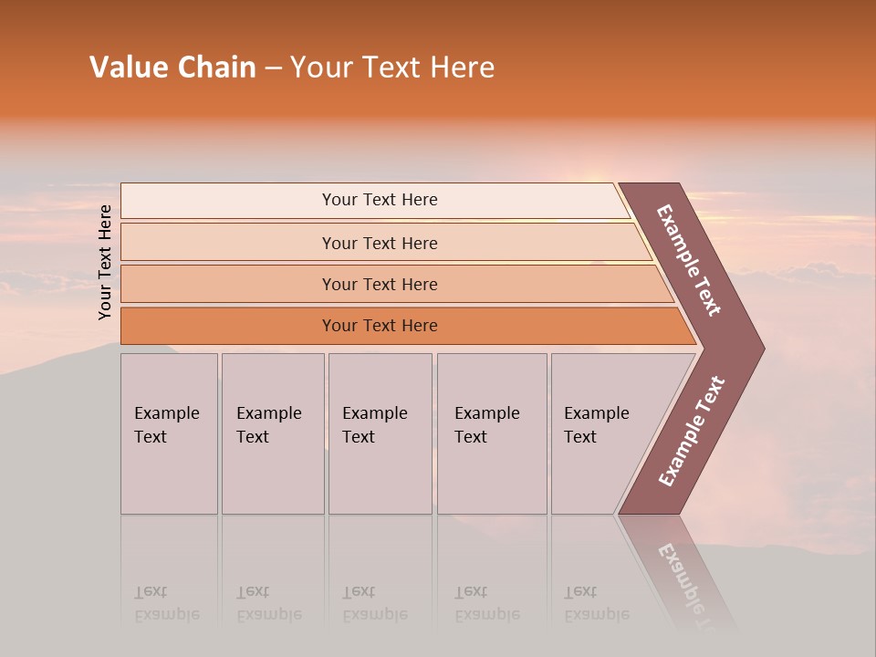876x657 pixels.
Task: Select the fourth Example Text box
Action: click(492, 433)
